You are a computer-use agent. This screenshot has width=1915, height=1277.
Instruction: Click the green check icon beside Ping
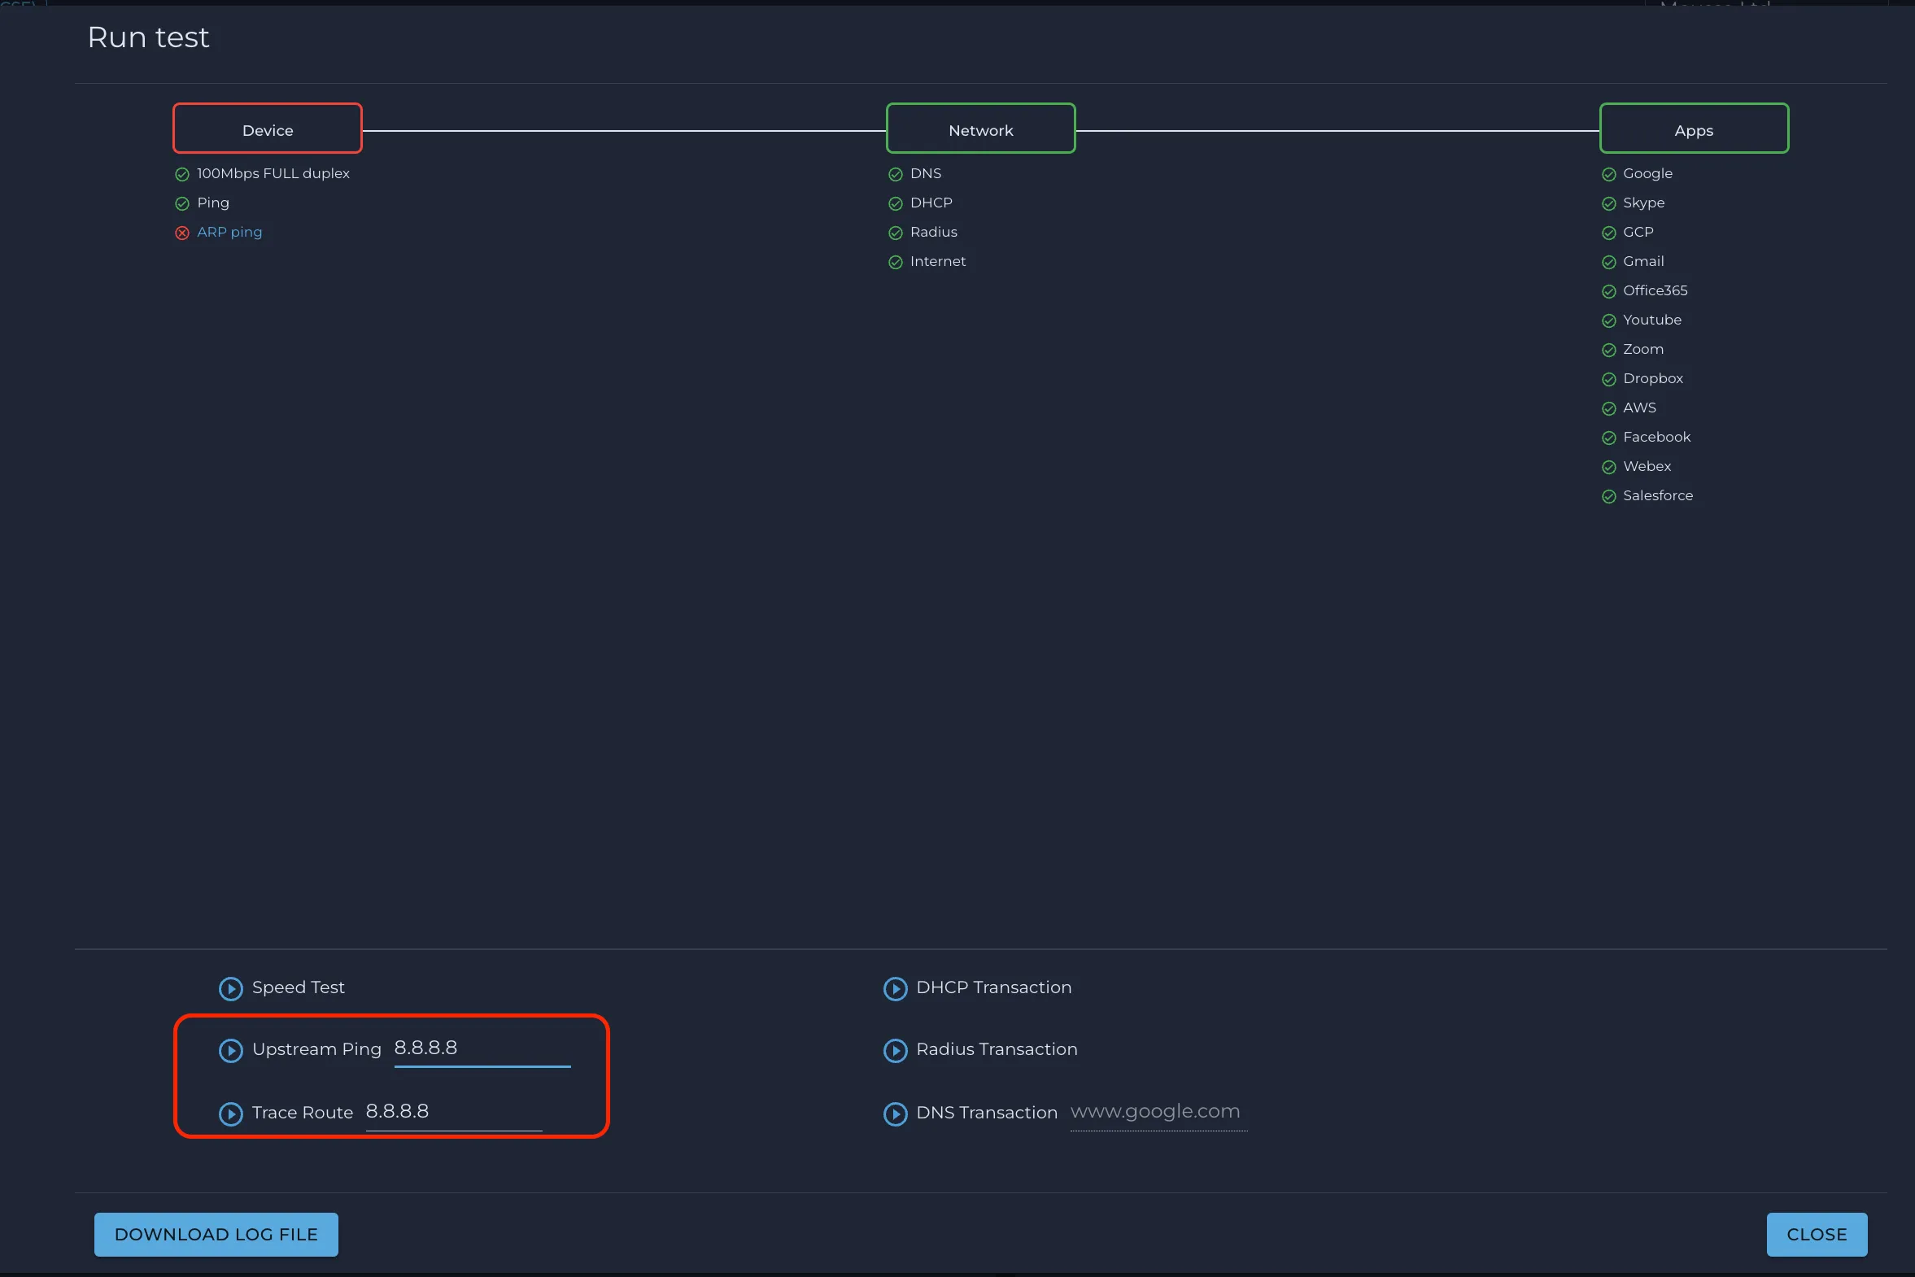[182, 203]
